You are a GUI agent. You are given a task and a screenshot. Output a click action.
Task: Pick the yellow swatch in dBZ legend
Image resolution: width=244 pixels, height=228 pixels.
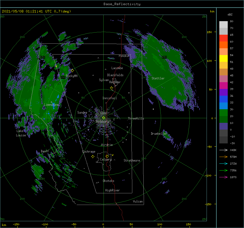point(223,59)
